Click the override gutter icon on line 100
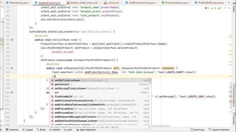The width and height of the screenshot is (236, 132). (12, 92)
